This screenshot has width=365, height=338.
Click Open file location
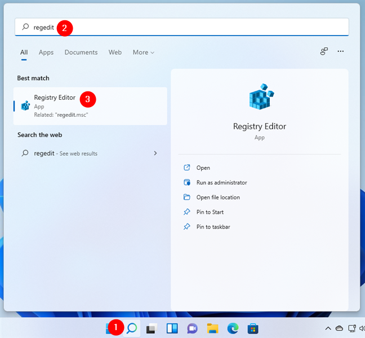[x=218, y=197]
